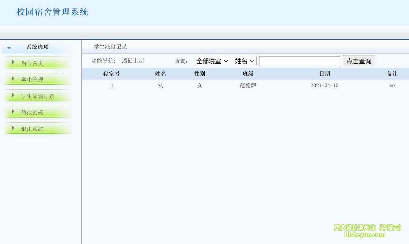Click inside the empty search input box

299,61
